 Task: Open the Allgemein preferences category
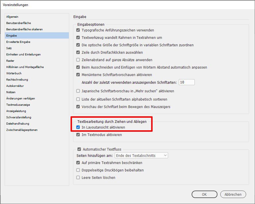[x=12, y=17]
